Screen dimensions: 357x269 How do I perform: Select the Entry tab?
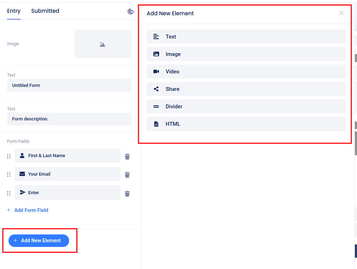14,11
